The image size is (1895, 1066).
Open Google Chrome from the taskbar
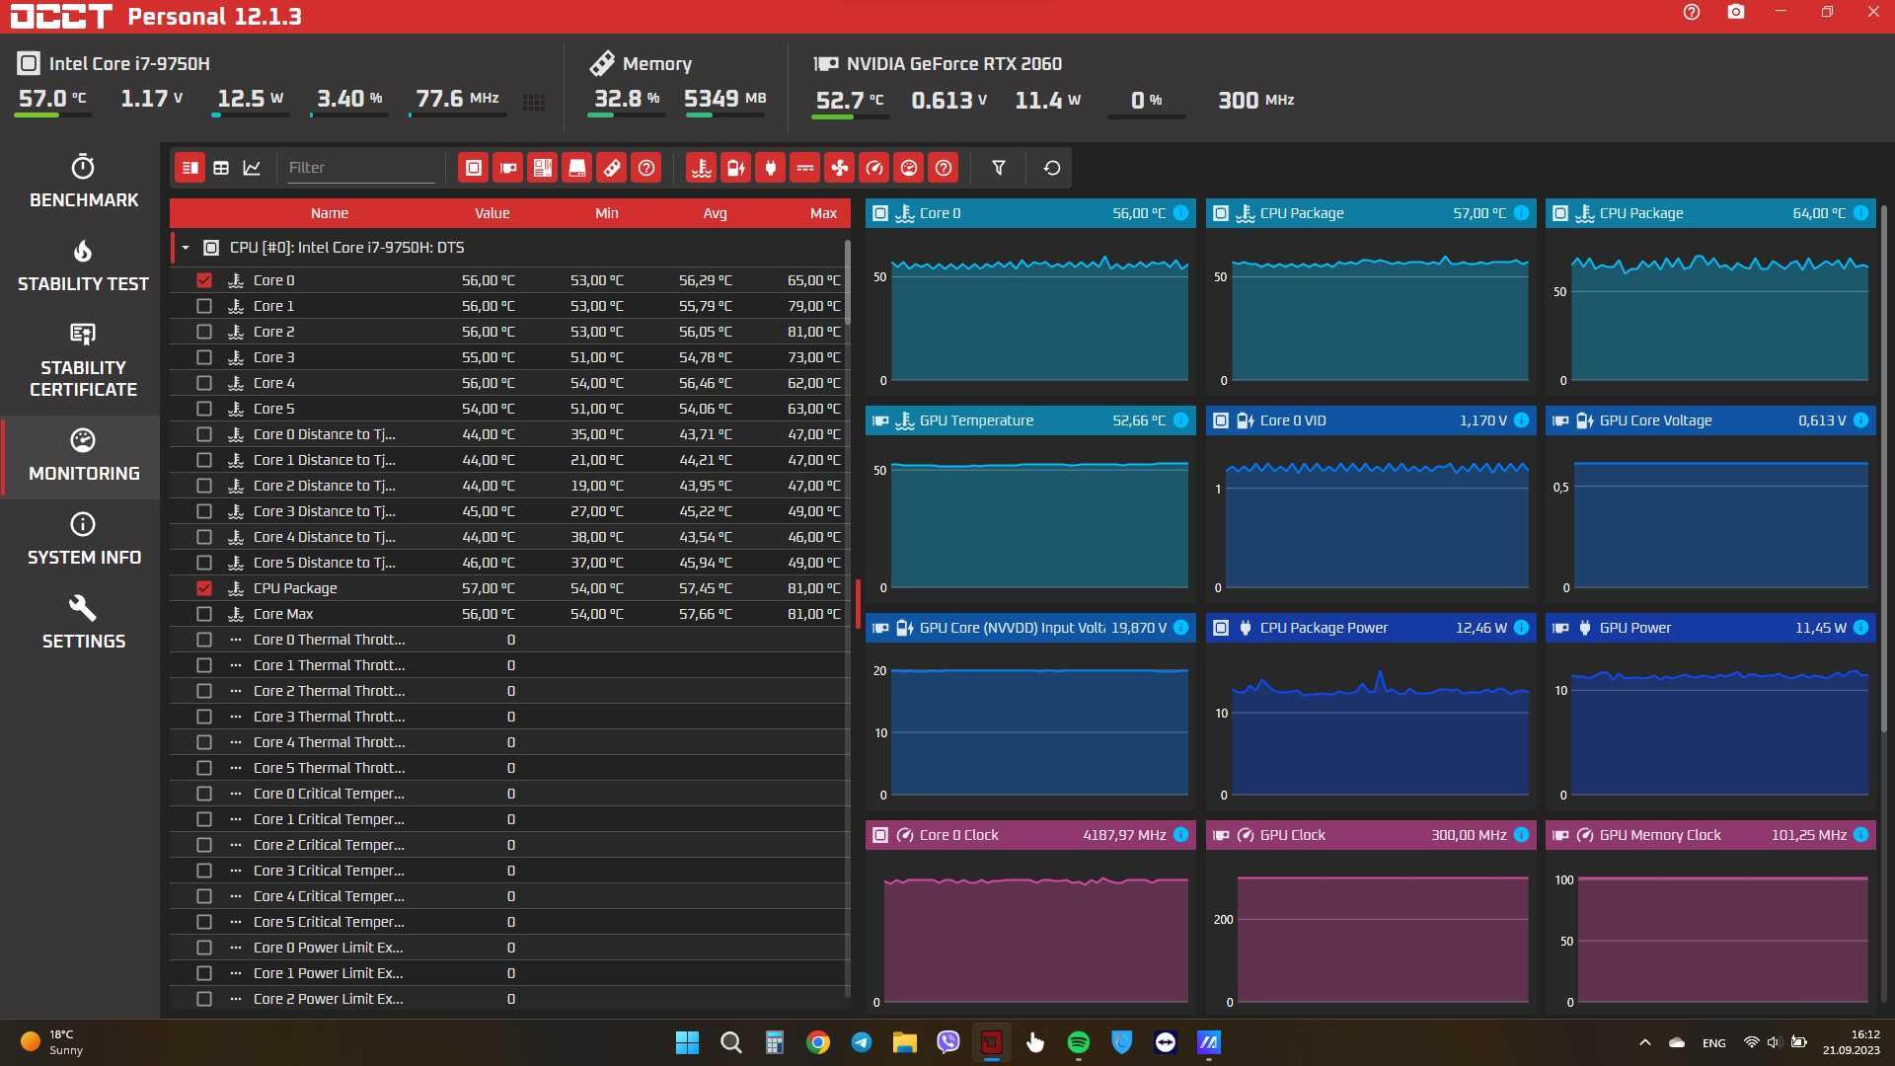point(817,1042)
